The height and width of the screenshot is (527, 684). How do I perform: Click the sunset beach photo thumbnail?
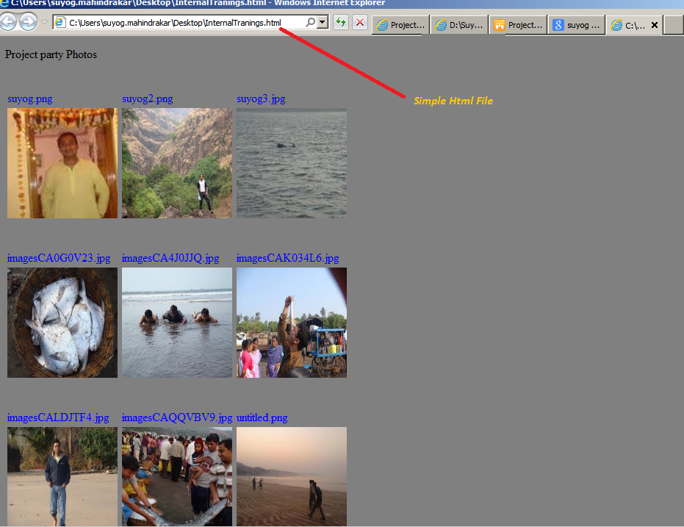coord(292,476)
